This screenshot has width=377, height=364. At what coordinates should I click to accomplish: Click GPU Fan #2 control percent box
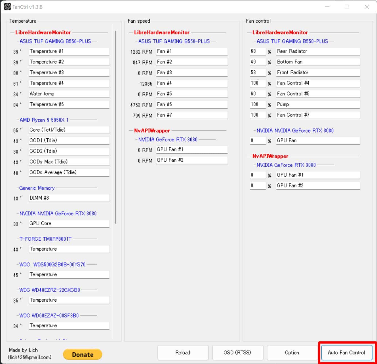coord(258,186)
